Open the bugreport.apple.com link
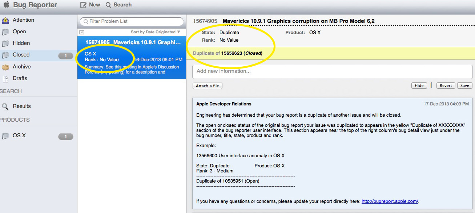Image resolution: width=475 pixels, height=213 pixels. (x=390, y=201)
